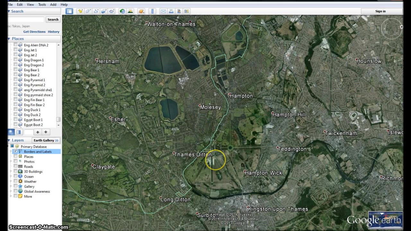
Task: Enable the Photos layer checkbox
Action: (15, 161)
